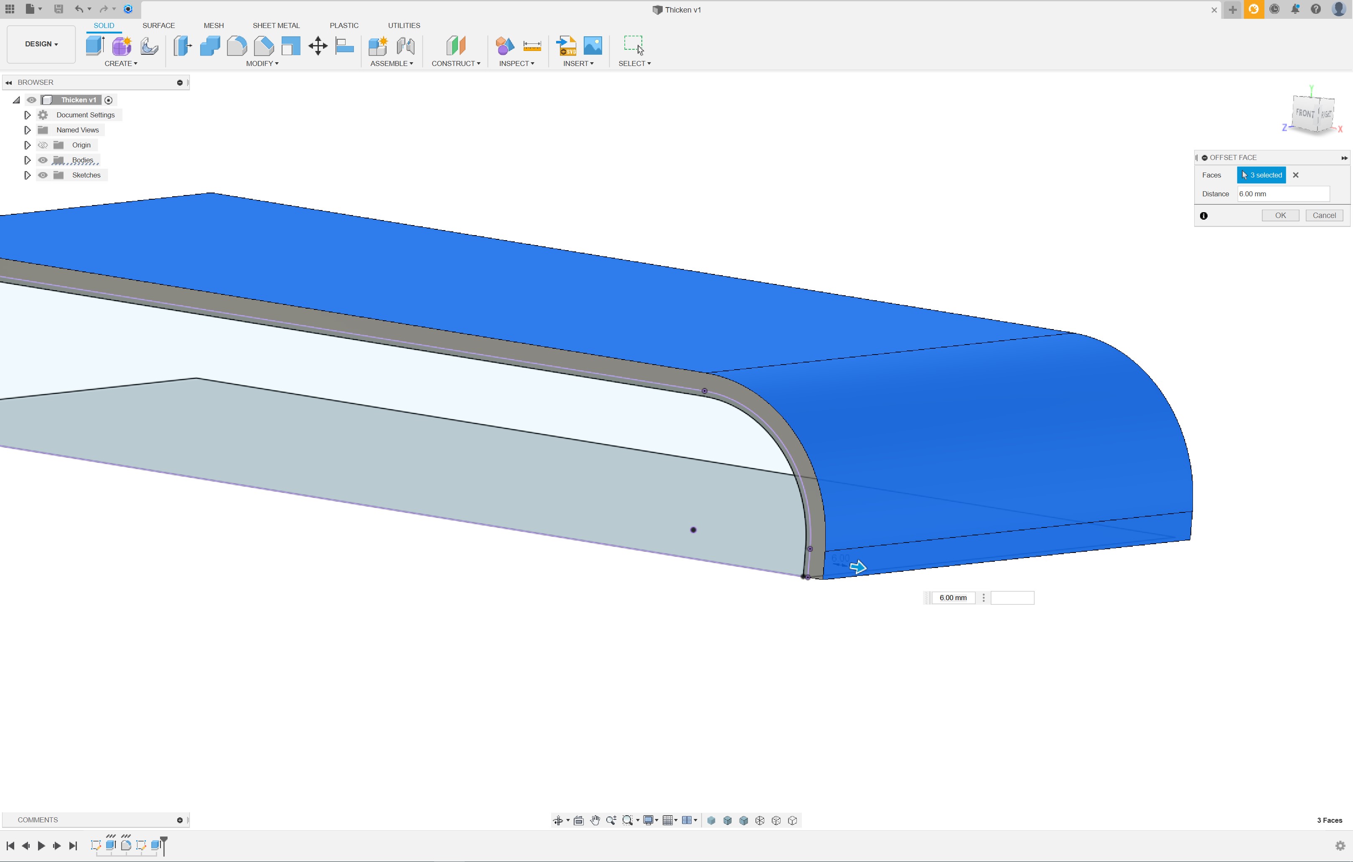Screen dimensions: 1353x862
Task: Click the New Component assemble icon
Action: tap(378, 46)
